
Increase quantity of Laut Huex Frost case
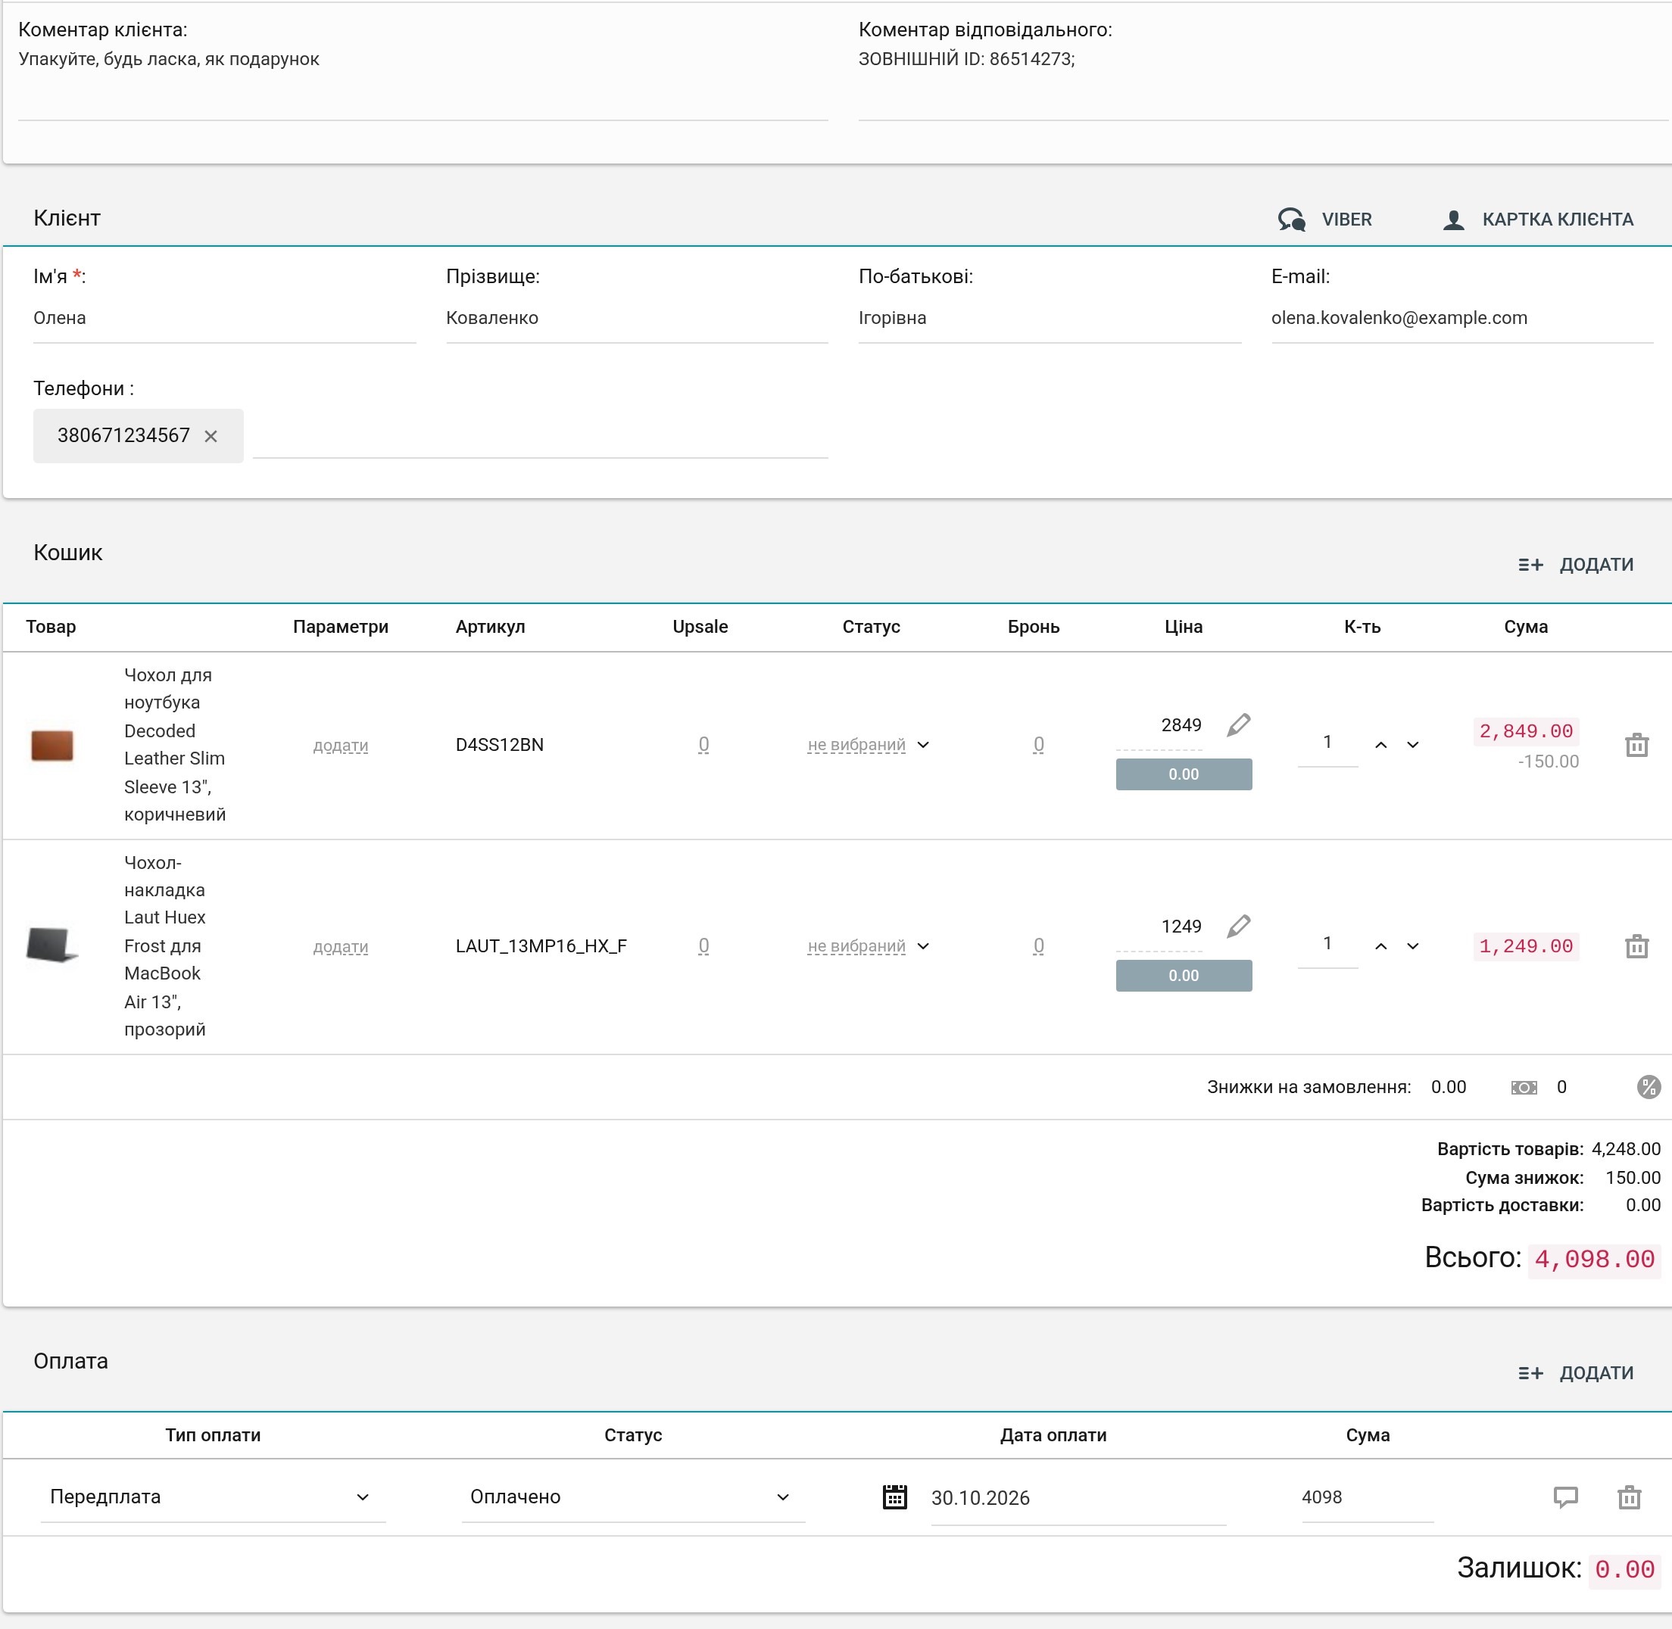tap(1381, 946)
